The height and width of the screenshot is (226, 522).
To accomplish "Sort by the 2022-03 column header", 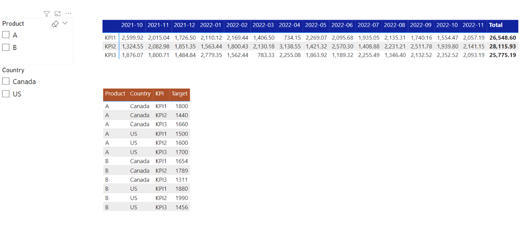I will (x=264, y=25).
